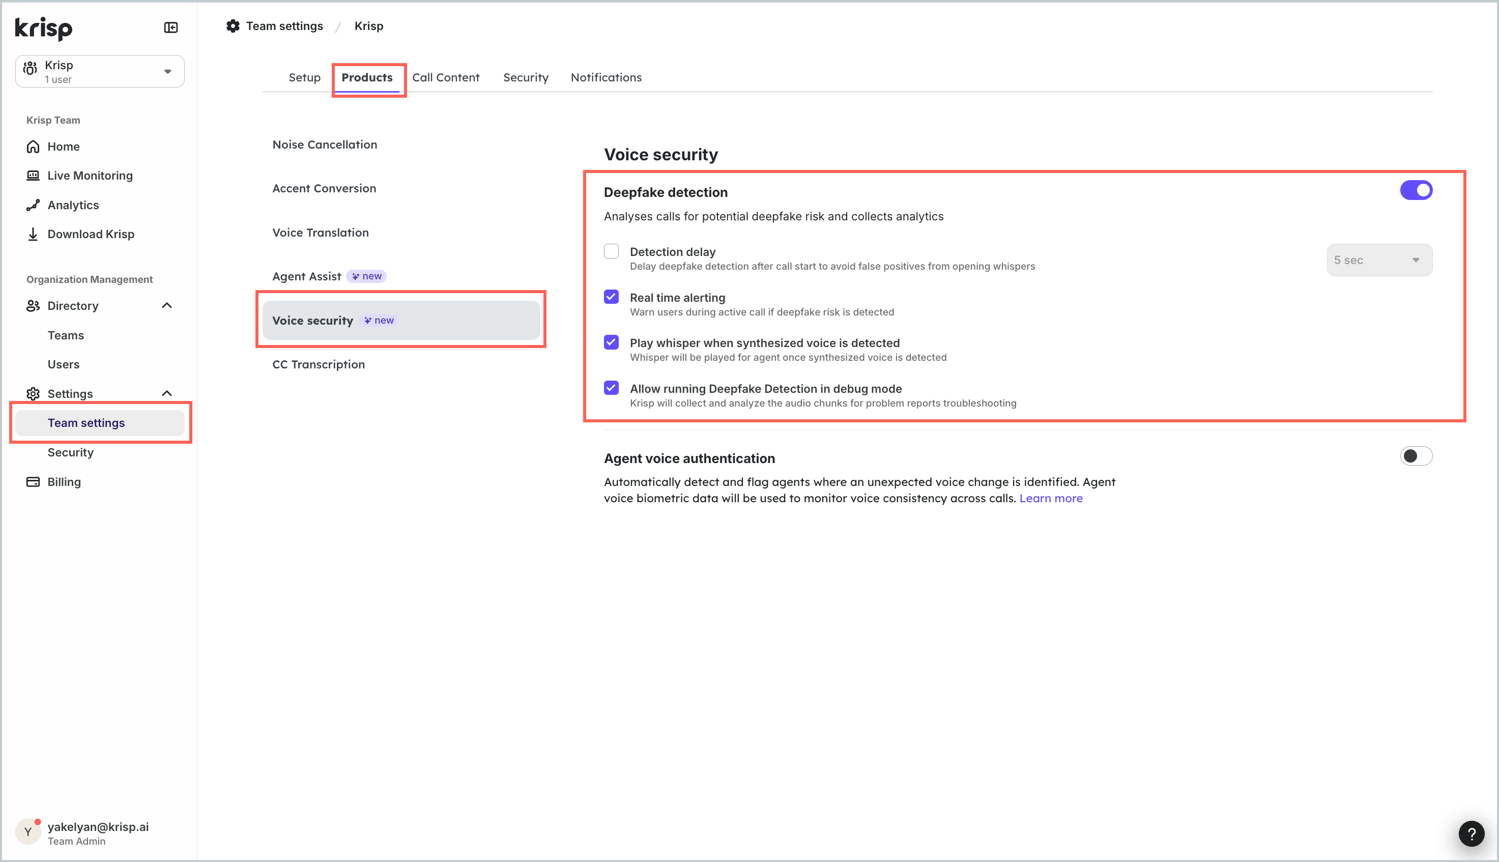The width and height of the screenshot is (1499, 862).
Task: Open the 5 sec delay dropdown
Action: [x=1379, y=260]
